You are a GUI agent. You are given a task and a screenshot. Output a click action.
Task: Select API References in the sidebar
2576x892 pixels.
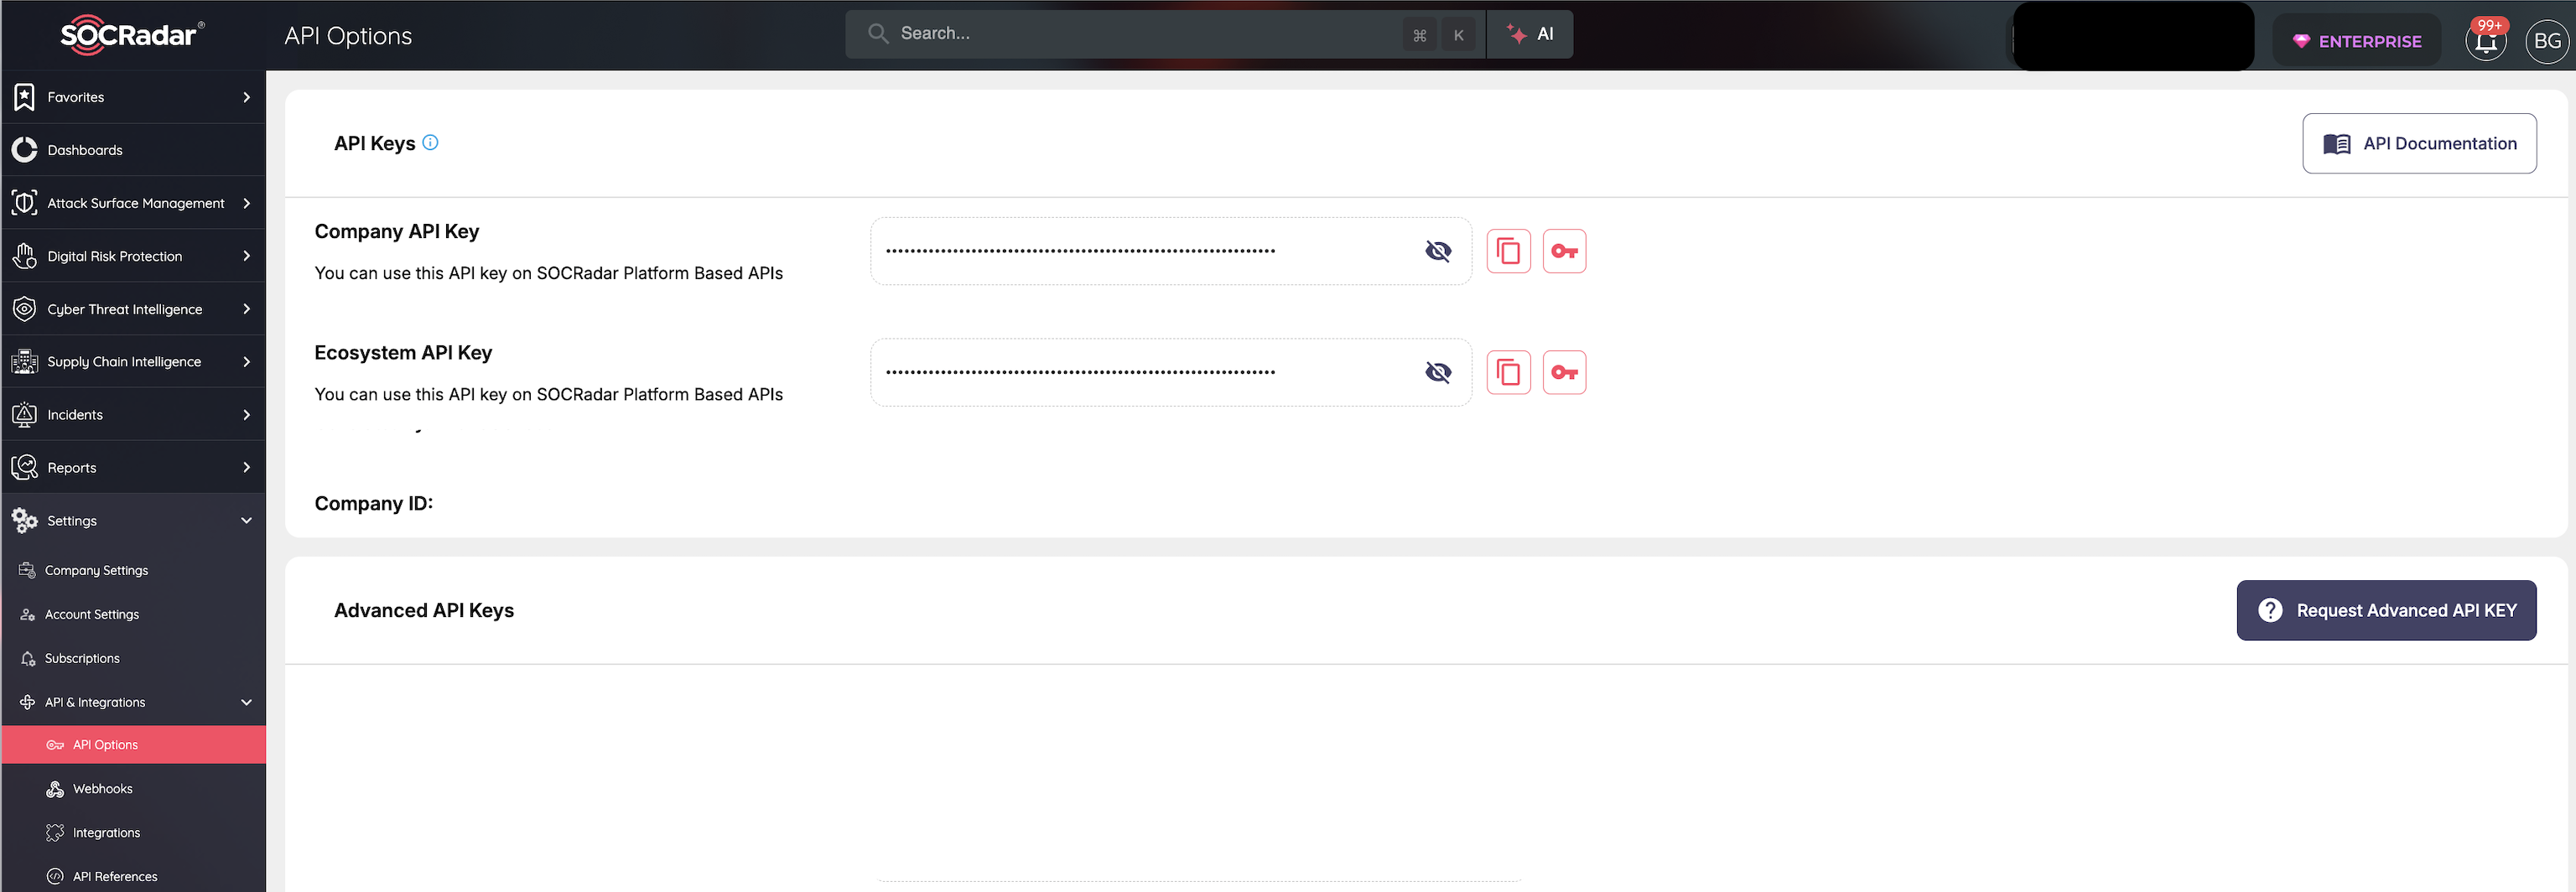[x=114, y=876]
